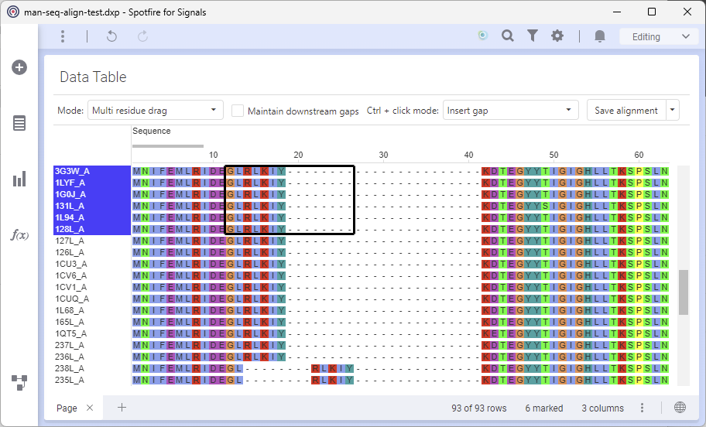
Task: Add a new page with plus button
Action: point(122,408)
